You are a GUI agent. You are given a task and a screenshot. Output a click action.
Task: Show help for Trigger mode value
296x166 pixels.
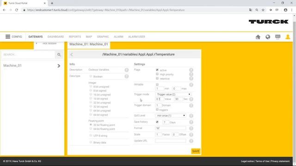click(191, 99)
